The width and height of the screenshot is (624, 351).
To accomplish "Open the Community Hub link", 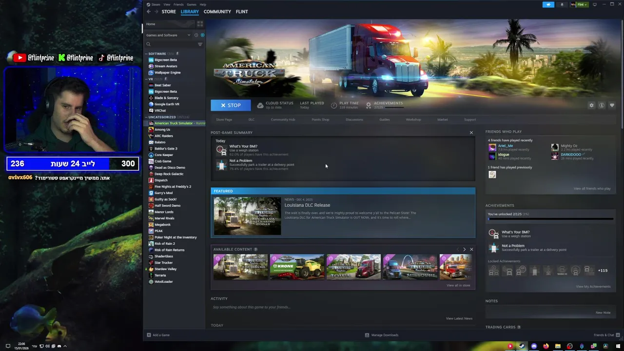I will [283, 119].
